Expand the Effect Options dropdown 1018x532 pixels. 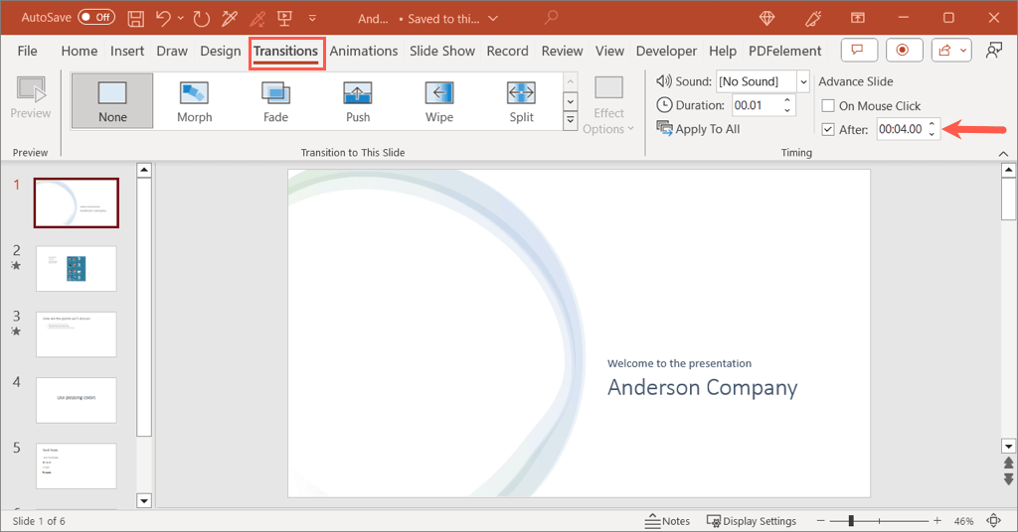pos(608,105)
